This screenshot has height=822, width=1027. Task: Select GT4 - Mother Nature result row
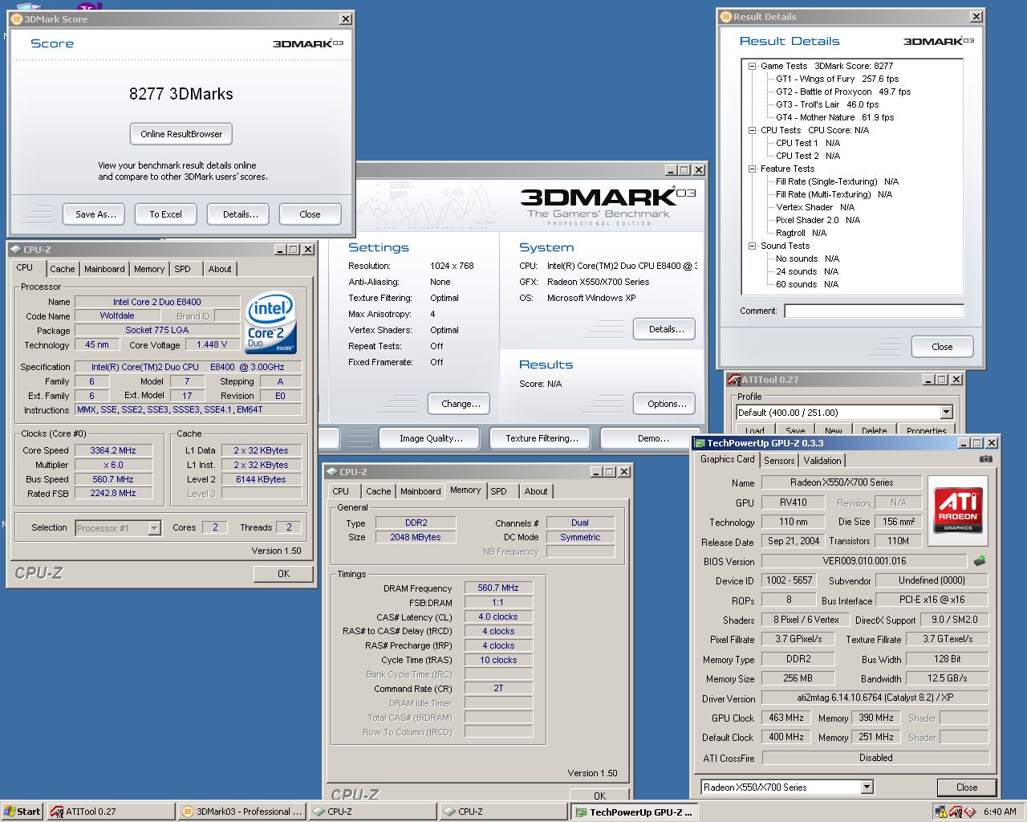(834, 117)
